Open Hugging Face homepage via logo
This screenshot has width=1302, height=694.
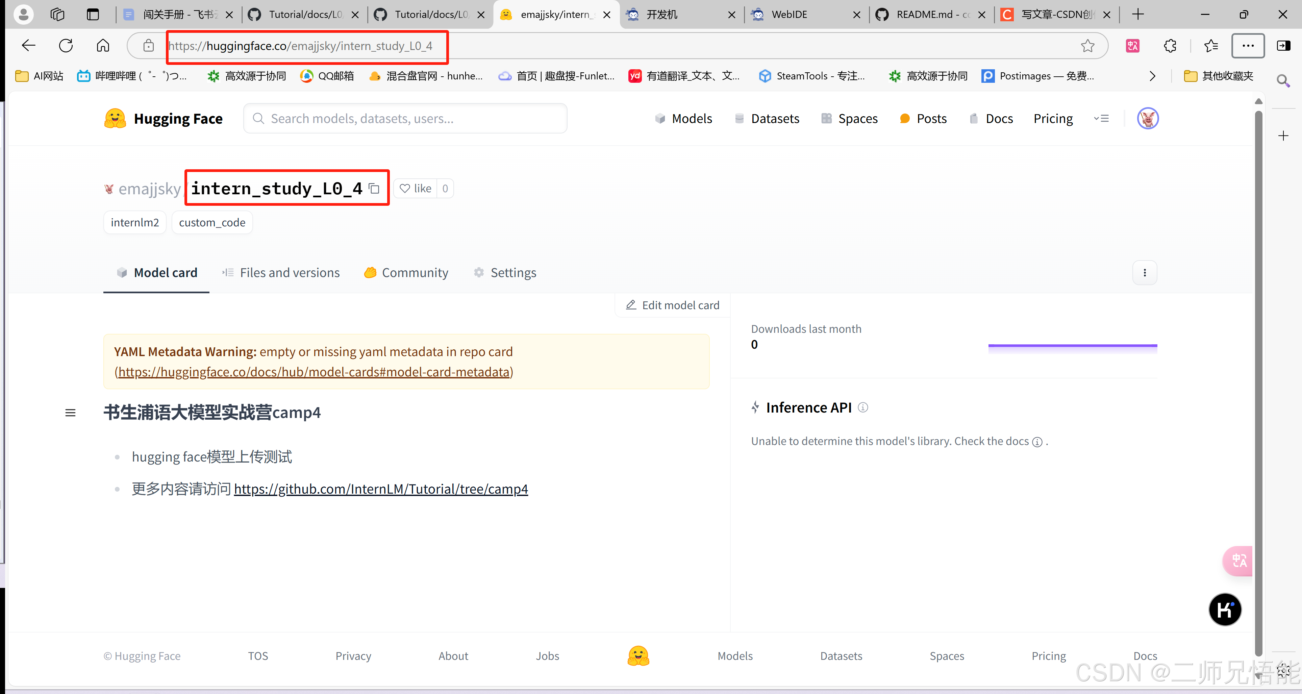(x=115, y=118)
